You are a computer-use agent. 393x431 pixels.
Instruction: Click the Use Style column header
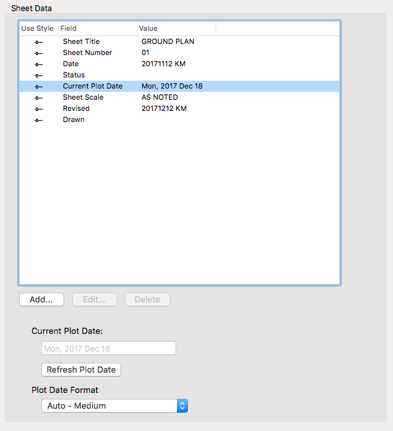[37, 28]
